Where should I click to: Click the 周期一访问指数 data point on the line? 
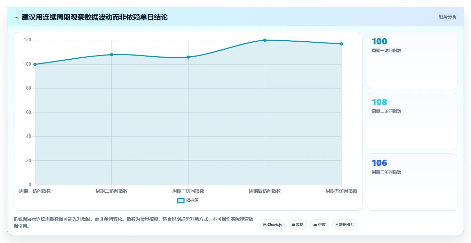coord(35,64)
